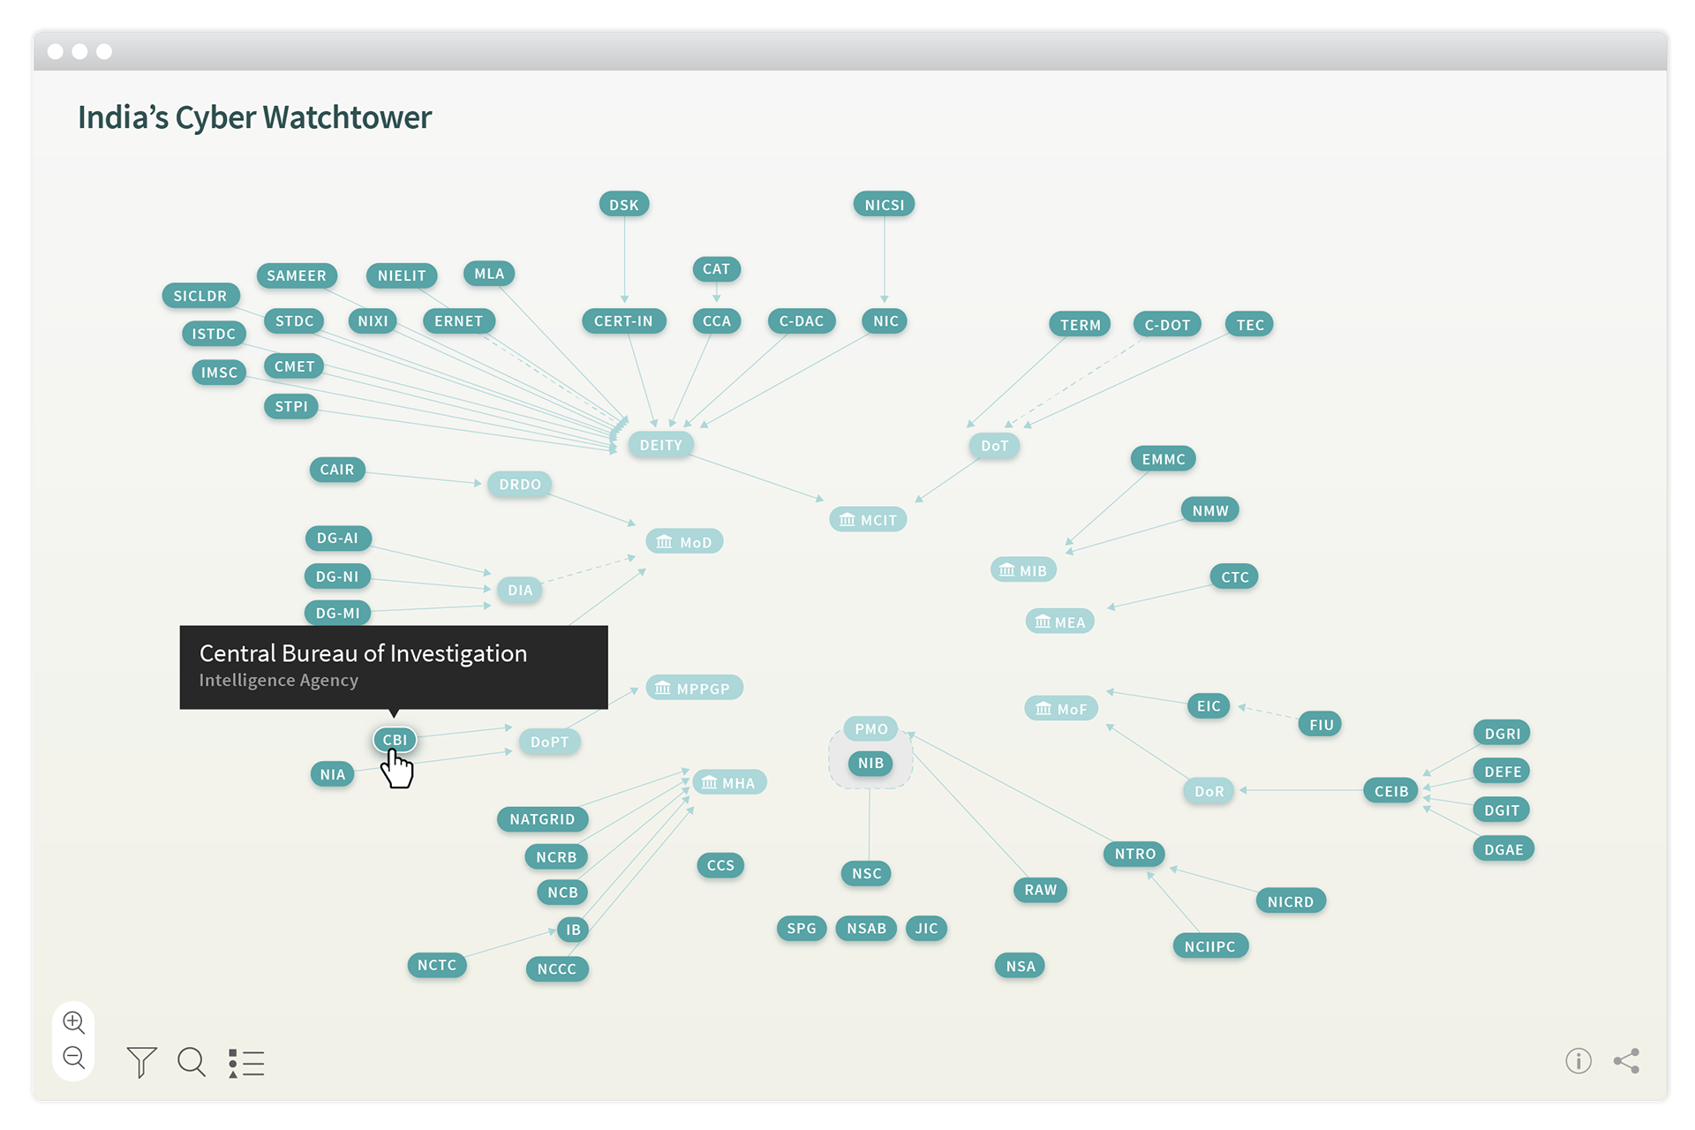Open the info circle icon
This screenshot has height=1130, width=1695.
click(1578, 1060)
